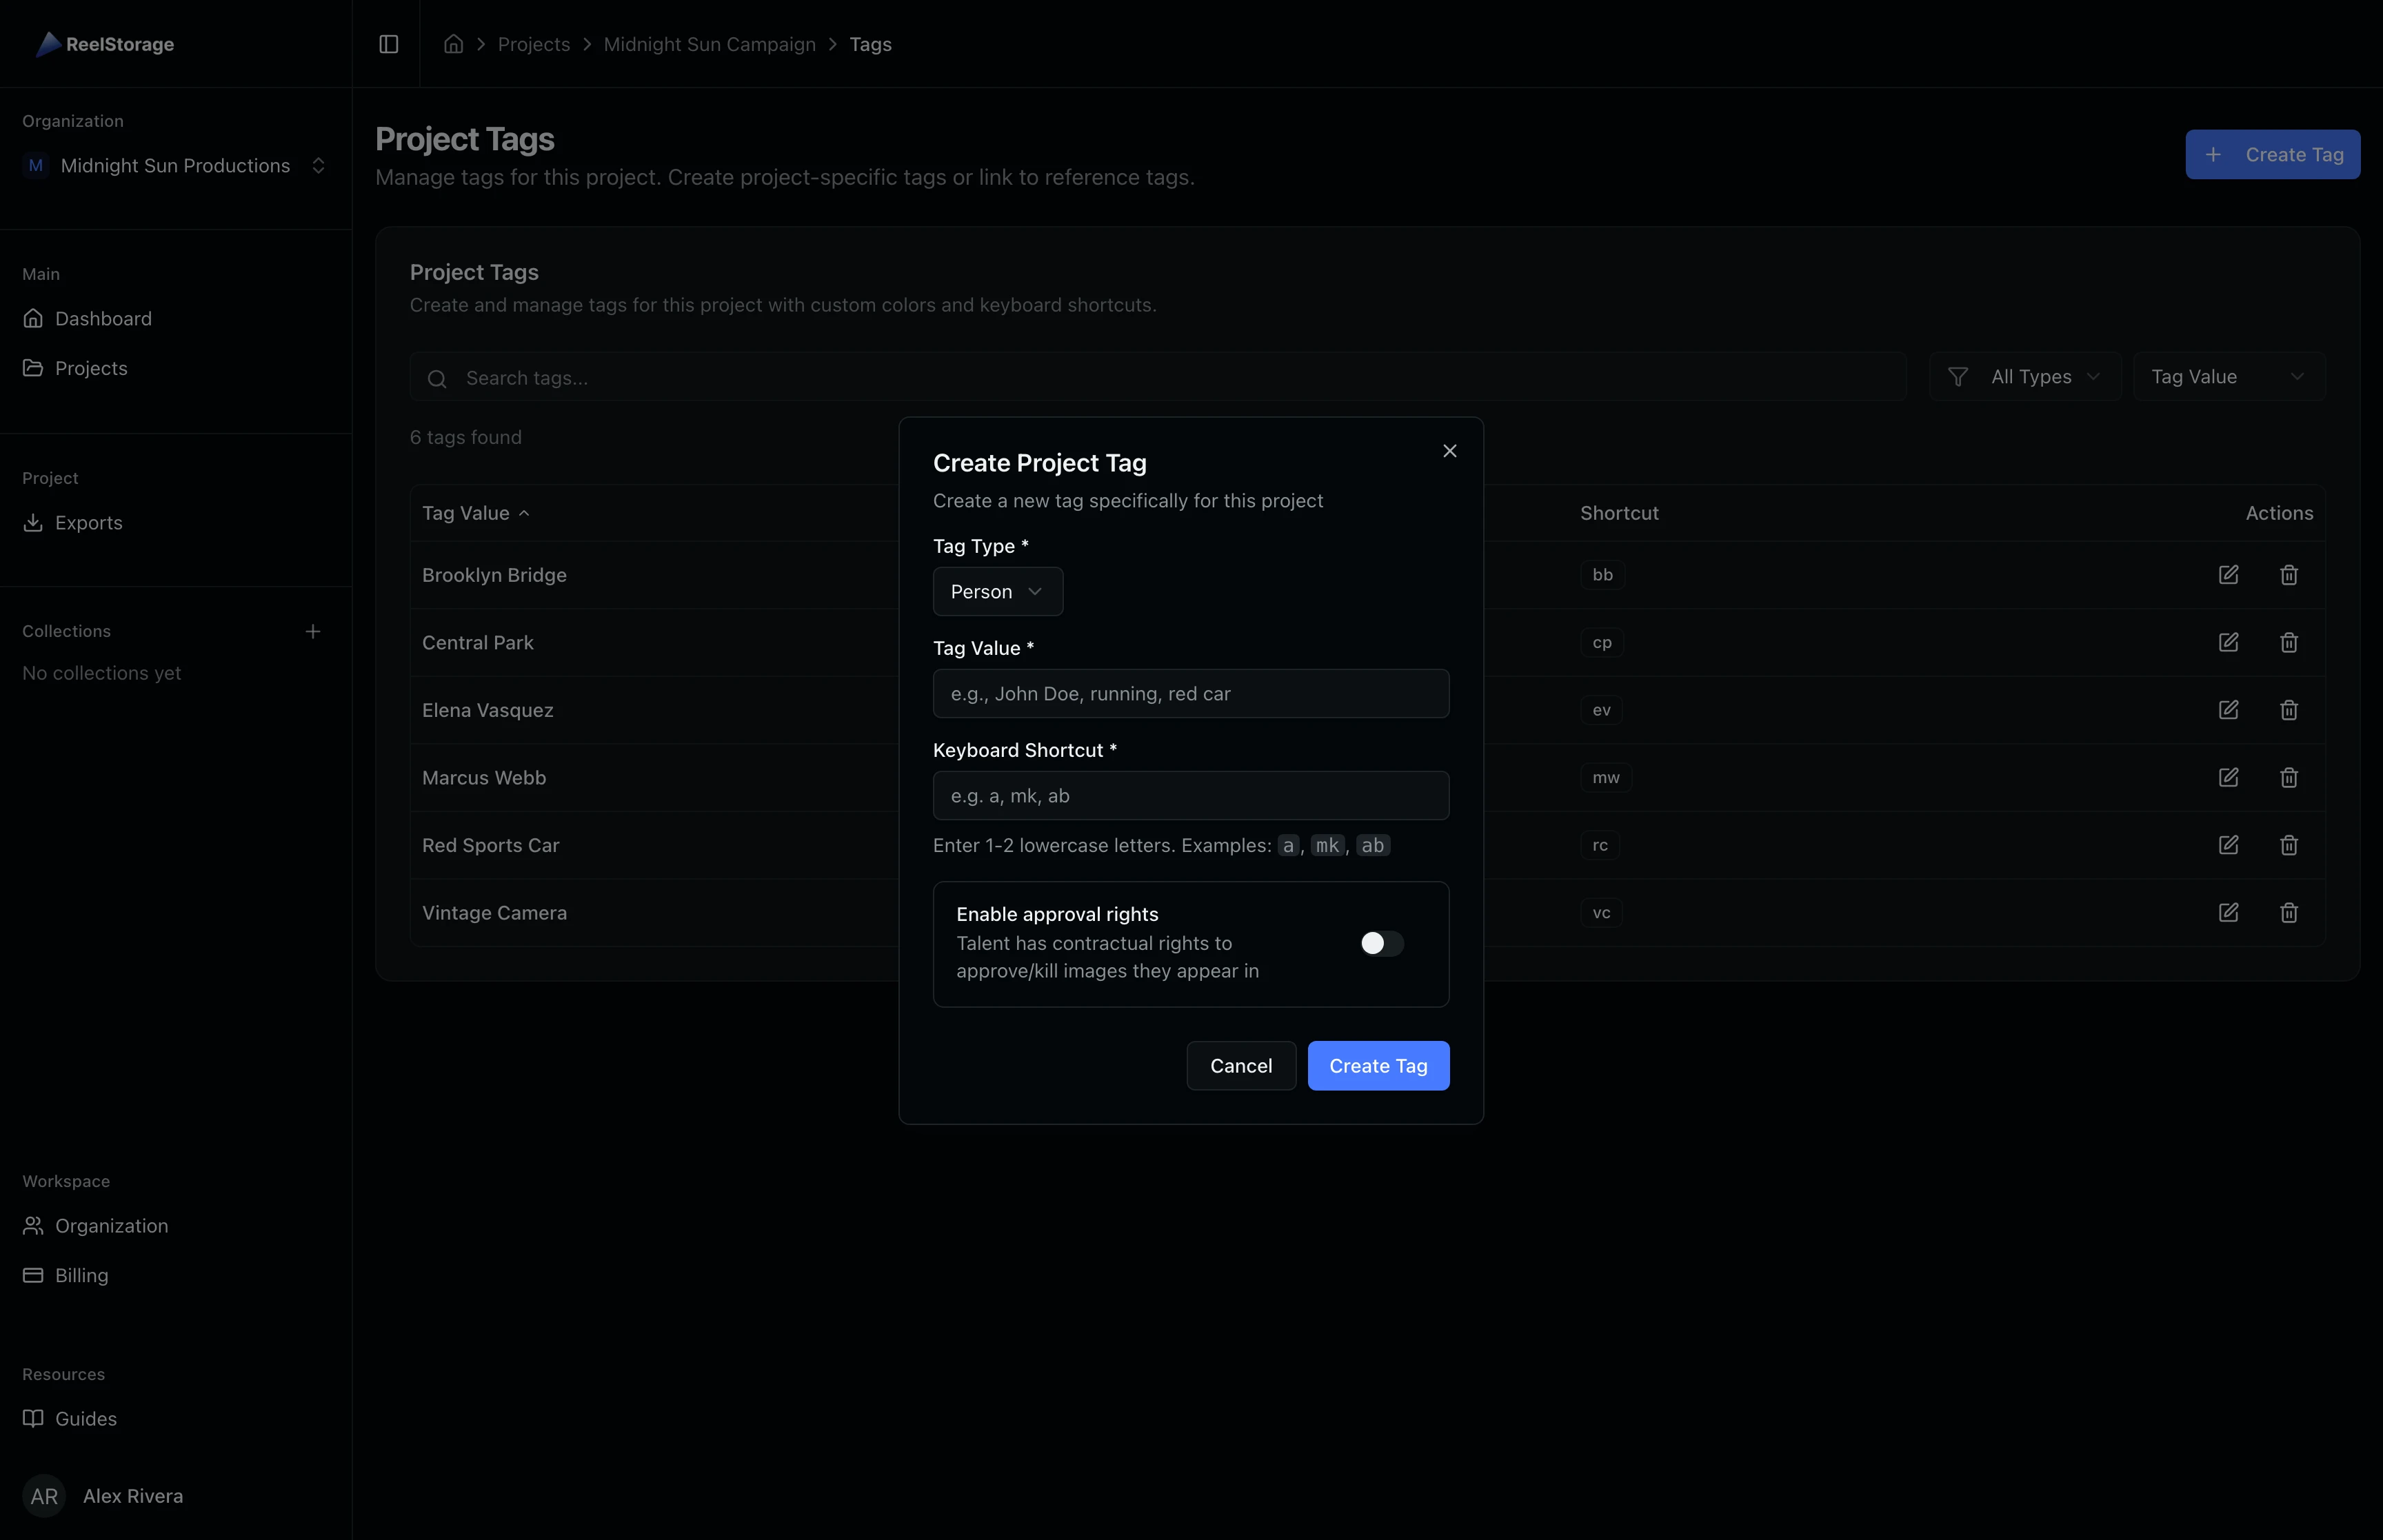2383x1540 pixels.
Task: Edit the Red Sports Car tag
Action: 2229,845
